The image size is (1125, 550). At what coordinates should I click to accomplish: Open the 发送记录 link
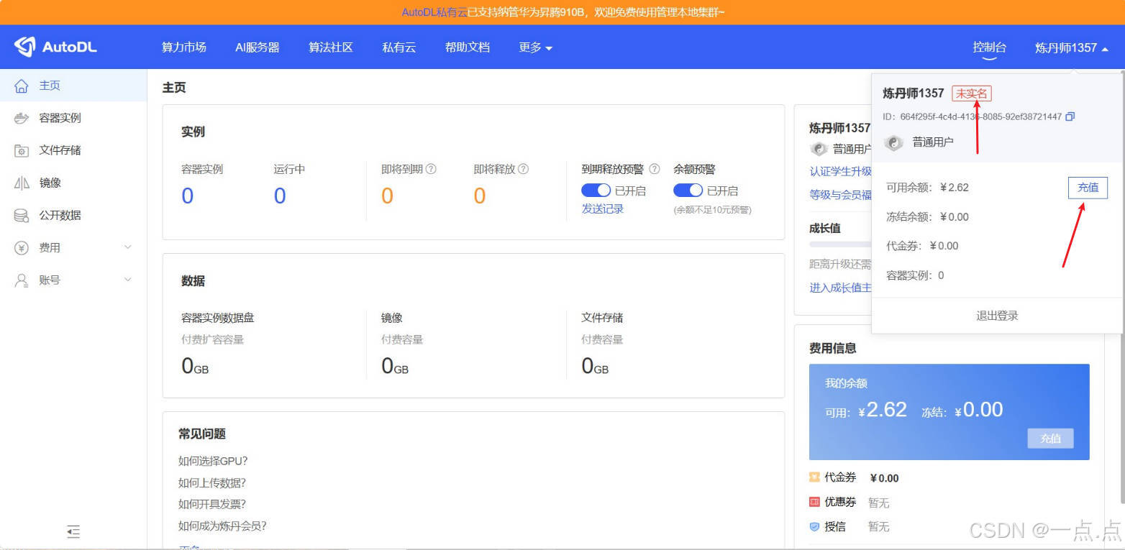(x=603, y=208)
